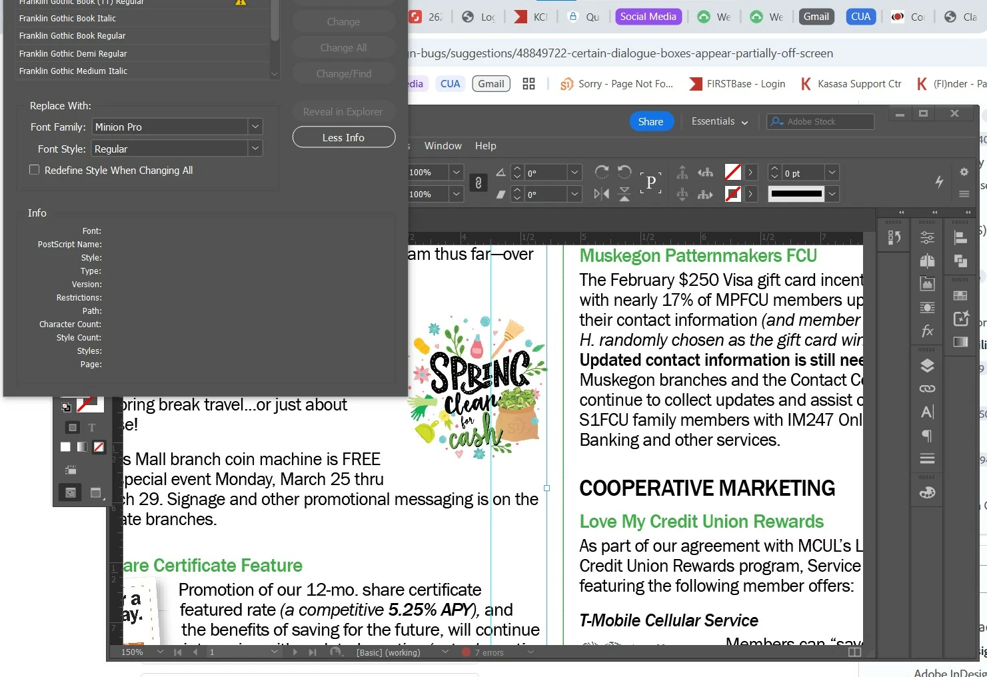Click the rotation reference P indicator
Image resolution: width=987 pixels, height=677 pixels.
(x=651, y=183)
